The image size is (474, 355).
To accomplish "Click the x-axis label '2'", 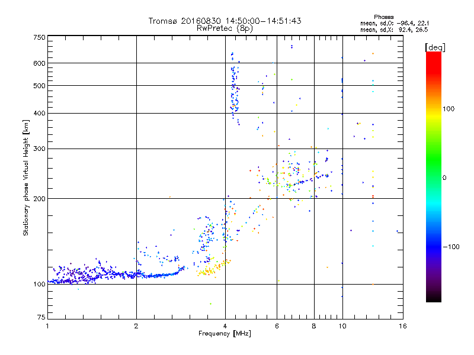I will point(136,326).
